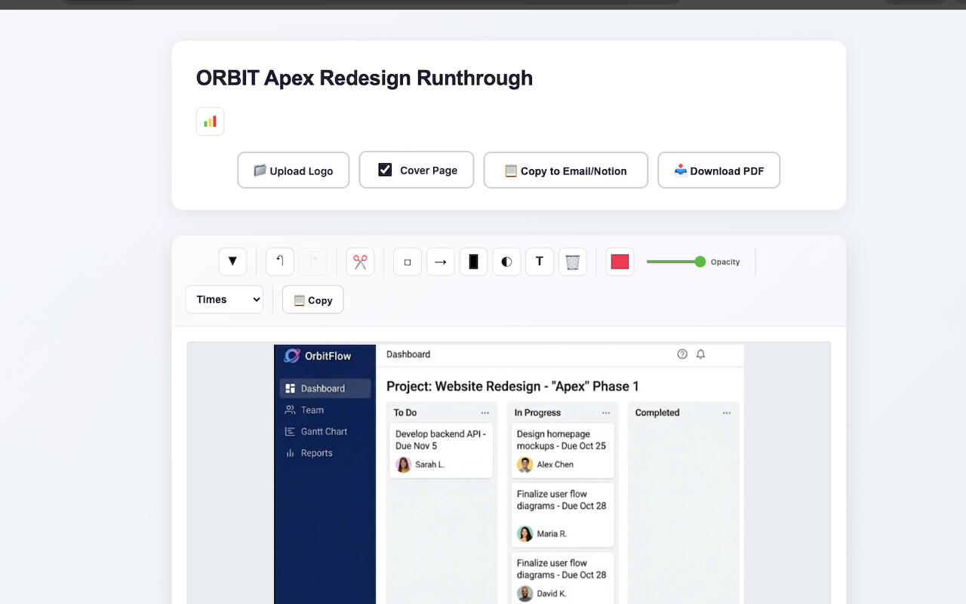
Task: Click the undo arrow tool
Action: [x=280, y=262]
